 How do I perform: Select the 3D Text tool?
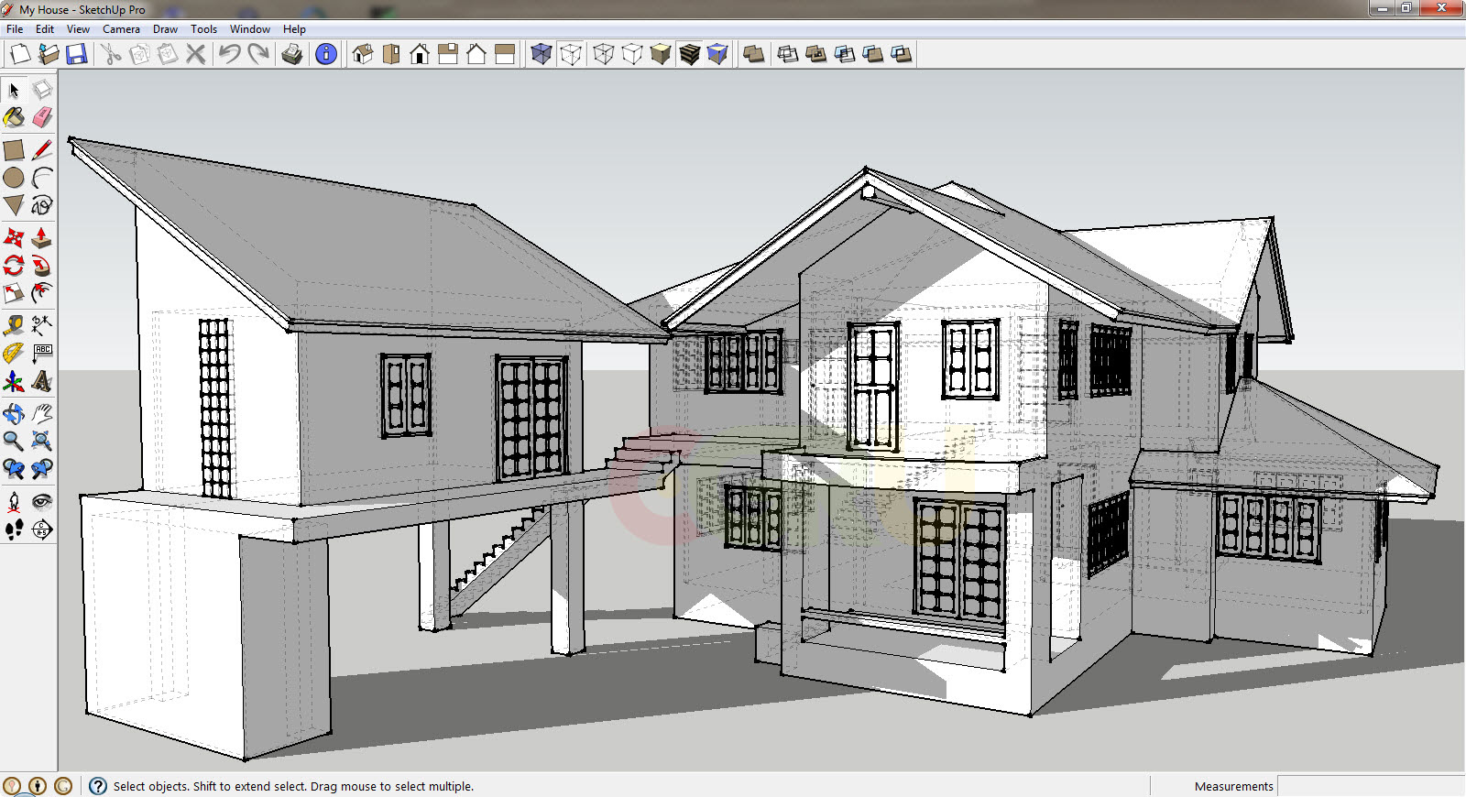pos(42,381)
